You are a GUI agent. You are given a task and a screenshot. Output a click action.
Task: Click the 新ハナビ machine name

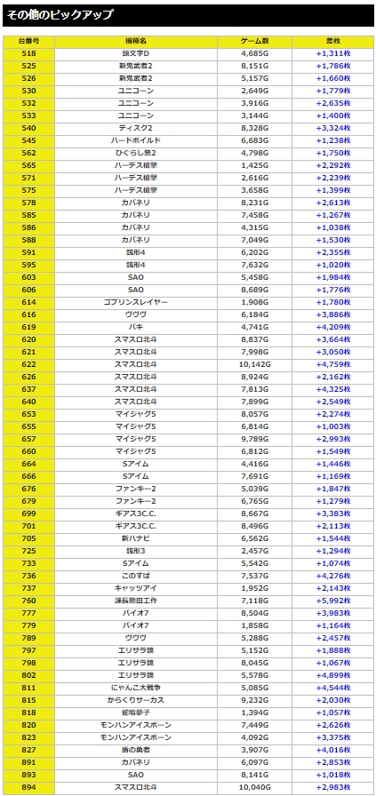point(136,538)
